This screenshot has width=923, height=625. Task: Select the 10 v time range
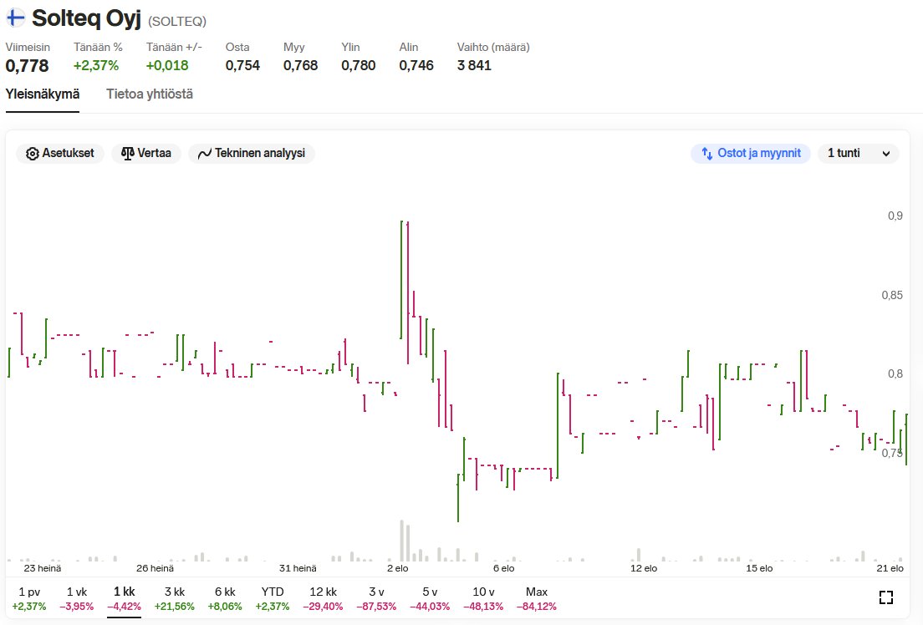483,598
